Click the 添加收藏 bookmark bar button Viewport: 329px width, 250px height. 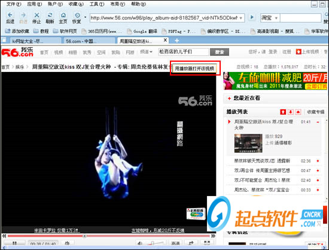coord(17,31)
